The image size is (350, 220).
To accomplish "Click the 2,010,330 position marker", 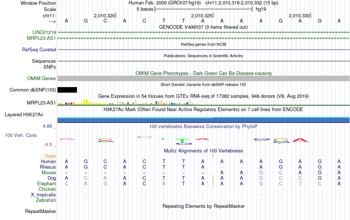I will pos(299,16).
